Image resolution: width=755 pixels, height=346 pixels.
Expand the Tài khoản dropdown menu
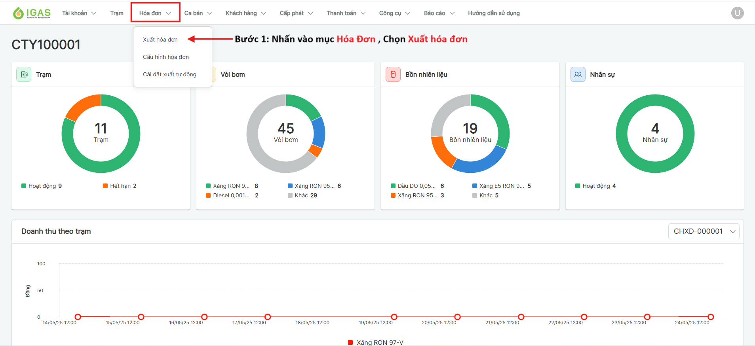(79, 13)
